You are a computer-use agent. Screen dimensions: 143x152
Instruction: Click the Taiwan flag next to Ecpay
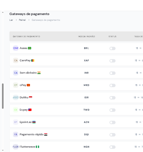(30, 110)
